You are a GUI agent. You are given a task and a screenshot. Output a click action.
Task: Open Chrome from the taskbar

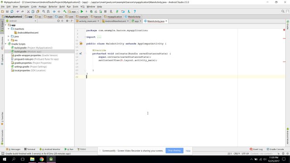click(42, 159)
